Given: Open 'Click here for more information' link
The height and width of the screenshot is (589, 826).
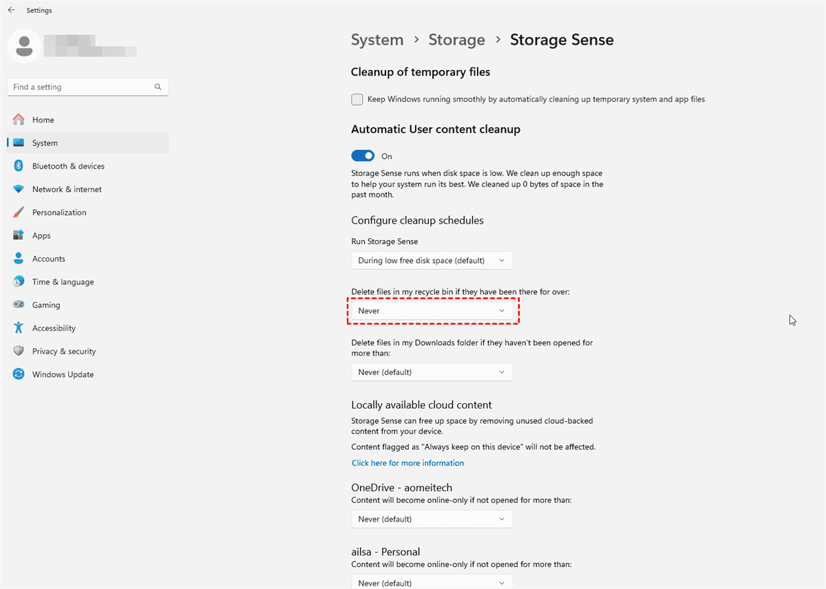Looking at the screenshot, I should point(407,463).
